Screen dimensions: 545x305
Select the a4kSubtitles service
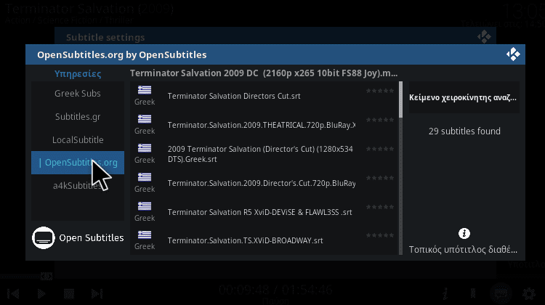tap(78, 185)
